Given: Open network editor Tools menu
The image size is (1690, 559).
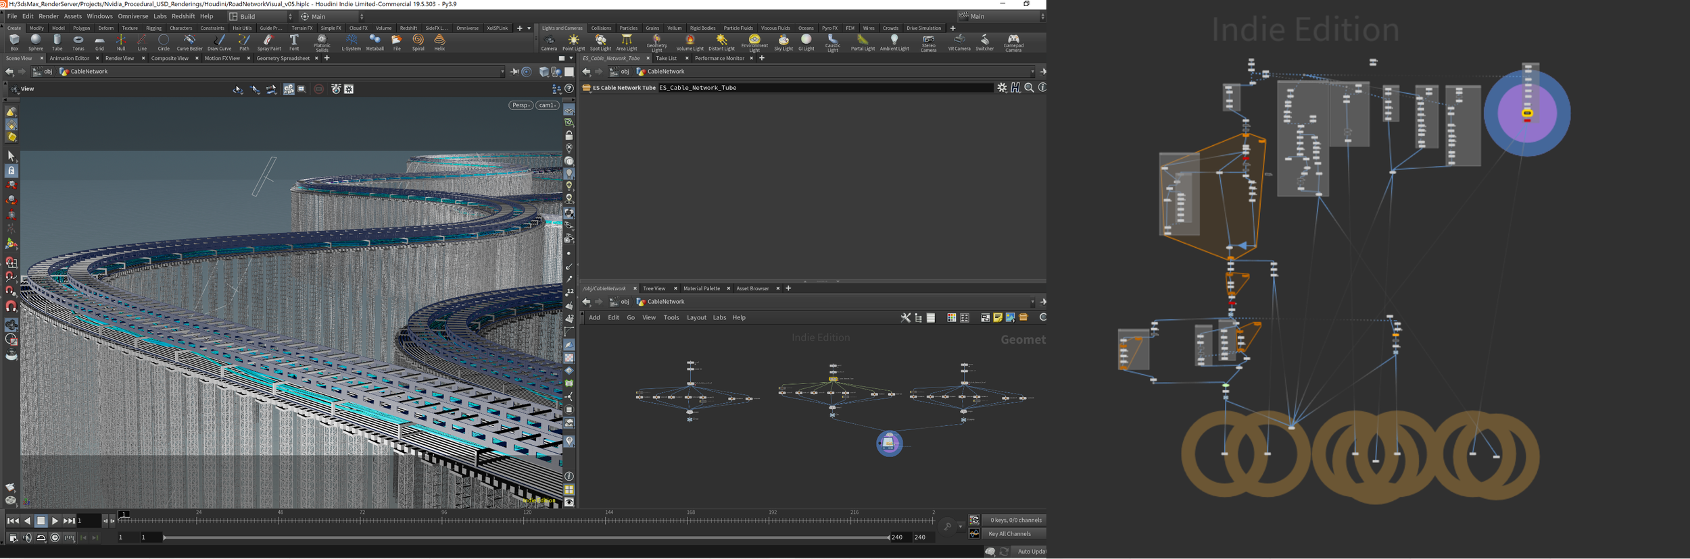Looking at the screenshot, I should pyautogui.click(x=671, y=317).
